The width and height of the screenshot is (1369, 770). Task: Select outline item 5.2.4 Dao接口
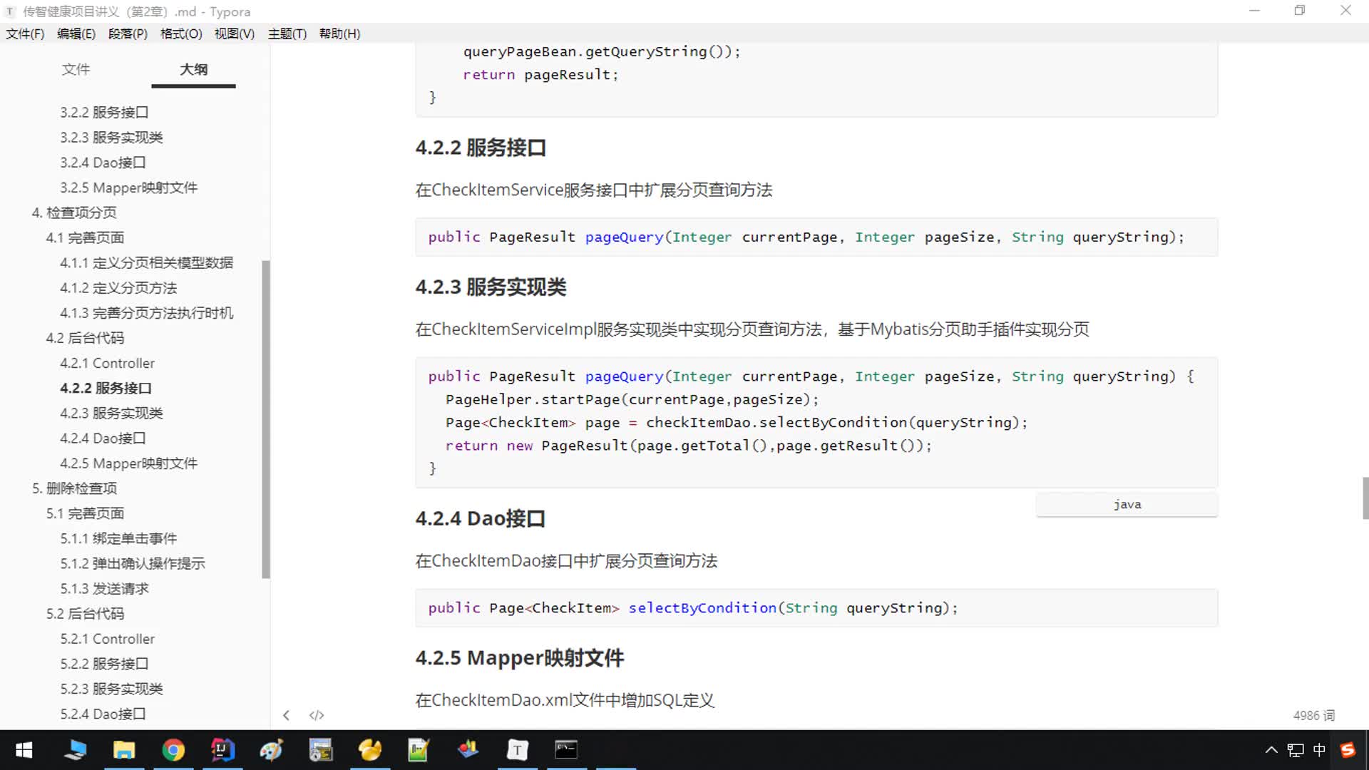coord(103,714)
